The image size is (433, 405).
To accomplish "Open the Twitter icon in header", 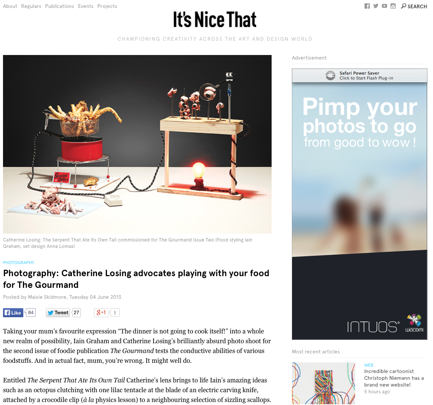I will coord(376,6).
